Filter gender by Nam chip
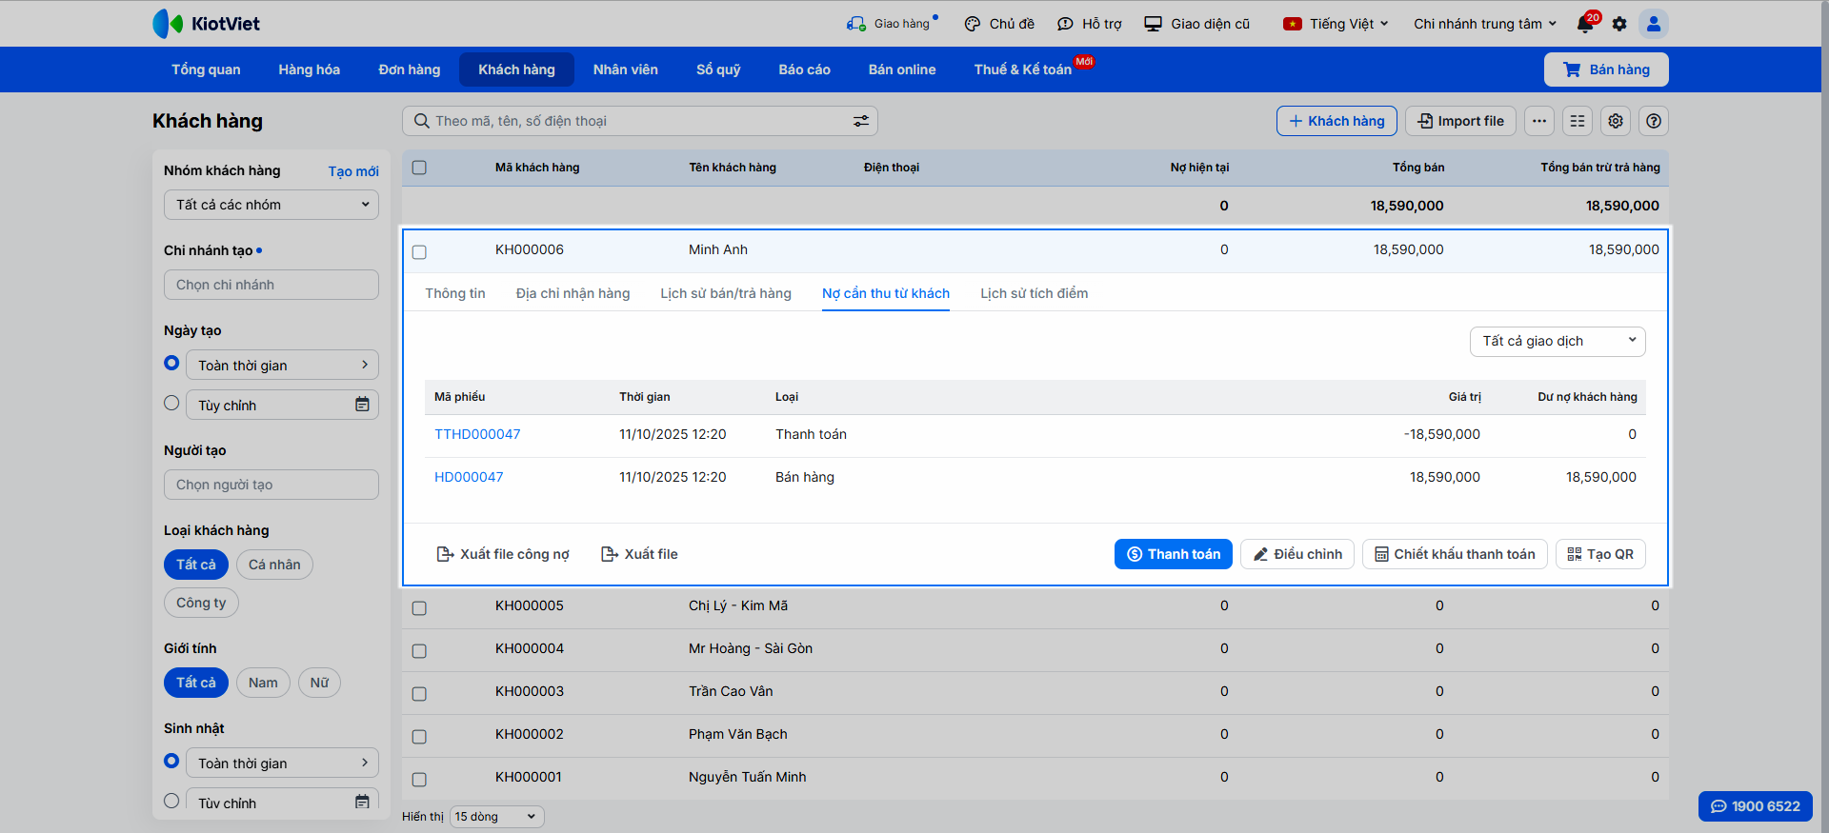The width and height of the screenshot is (1829, 833). click(263, 683)
